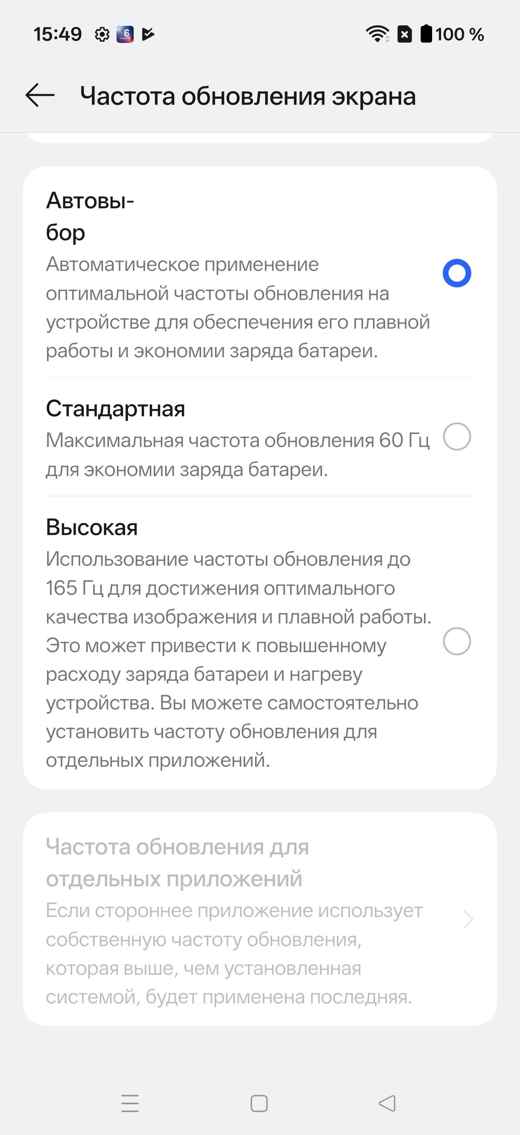The height and width of the screenshot is (1135, 520).
Task: Tap the Частота обновления экрана page title
Action: click(x=248, y=96)
